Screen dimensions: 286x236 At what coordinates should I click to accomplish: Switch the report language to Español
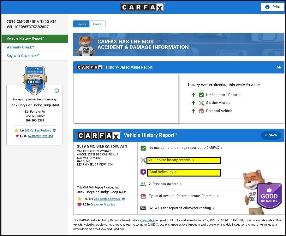97,24
